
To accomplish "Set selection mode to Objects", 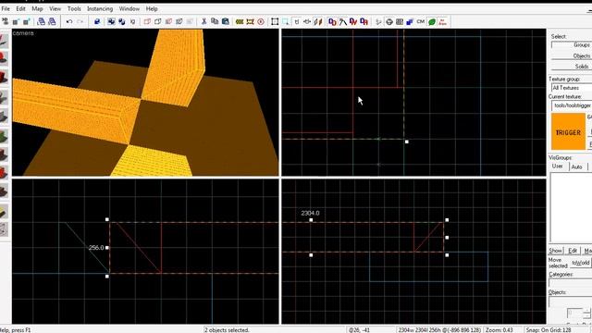I will pyautogui.click(x=572, y=55).
